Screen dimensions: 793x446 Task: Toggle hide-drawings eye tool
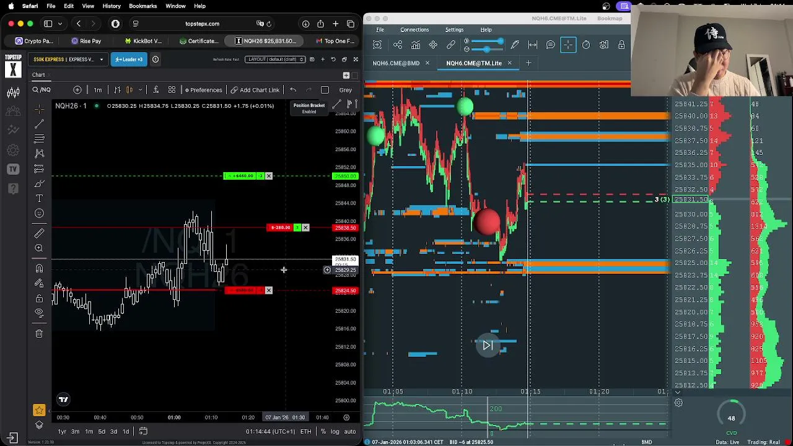[x=39, y=313]
